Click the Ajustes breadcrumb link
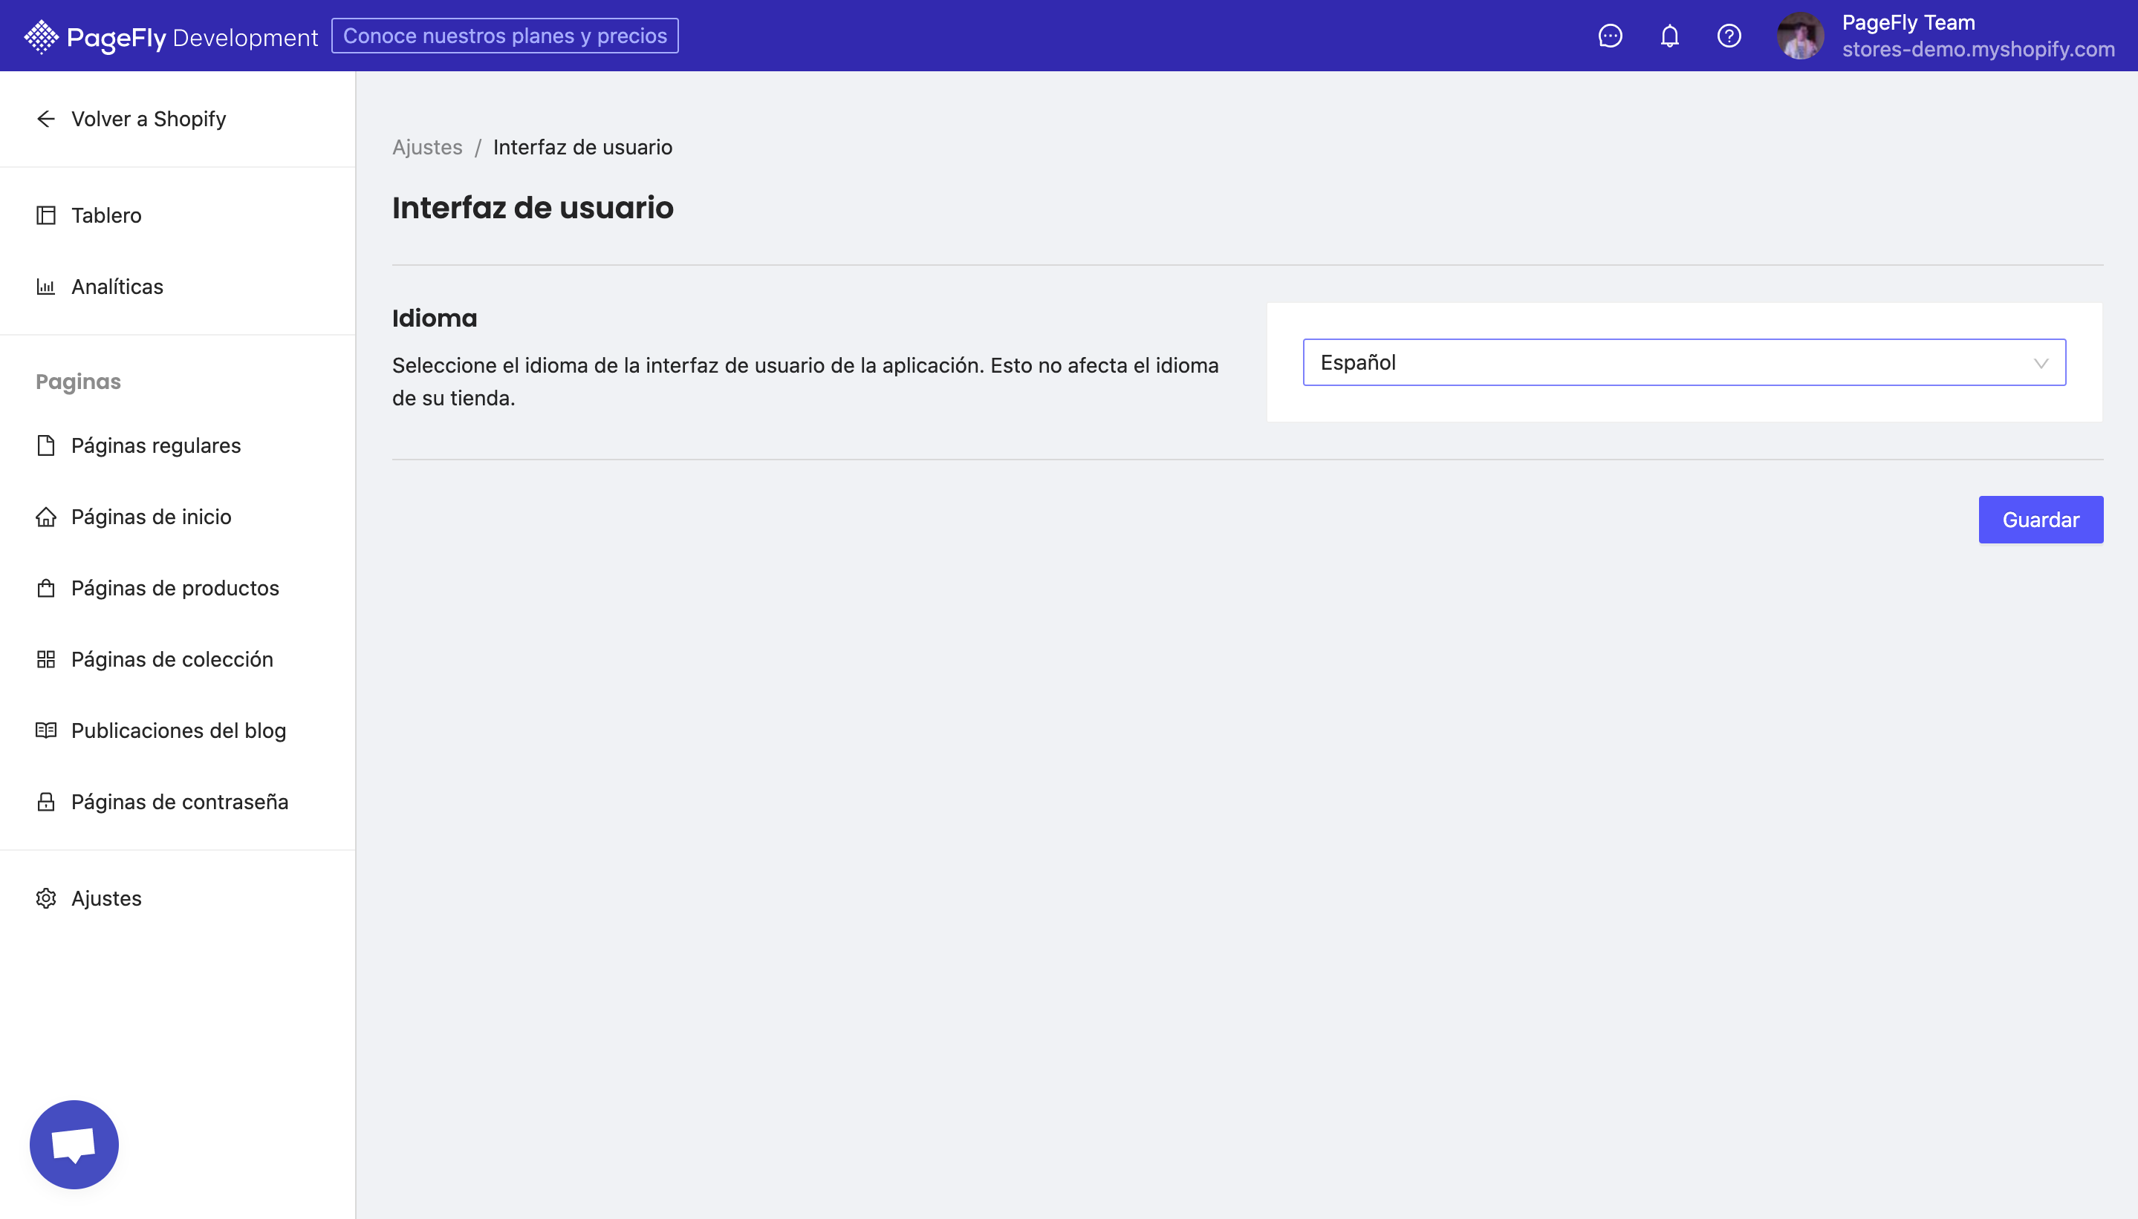The width and height of the screenshot is (2138, 1219). 426,147
